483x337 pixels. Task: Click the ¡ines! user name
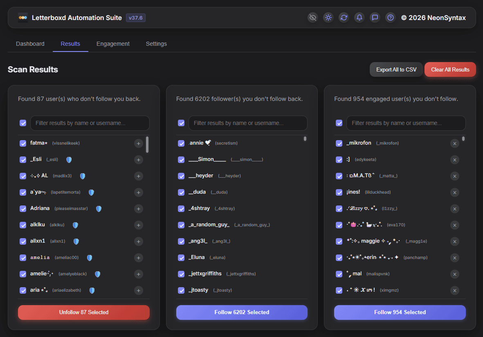[353, 192]
